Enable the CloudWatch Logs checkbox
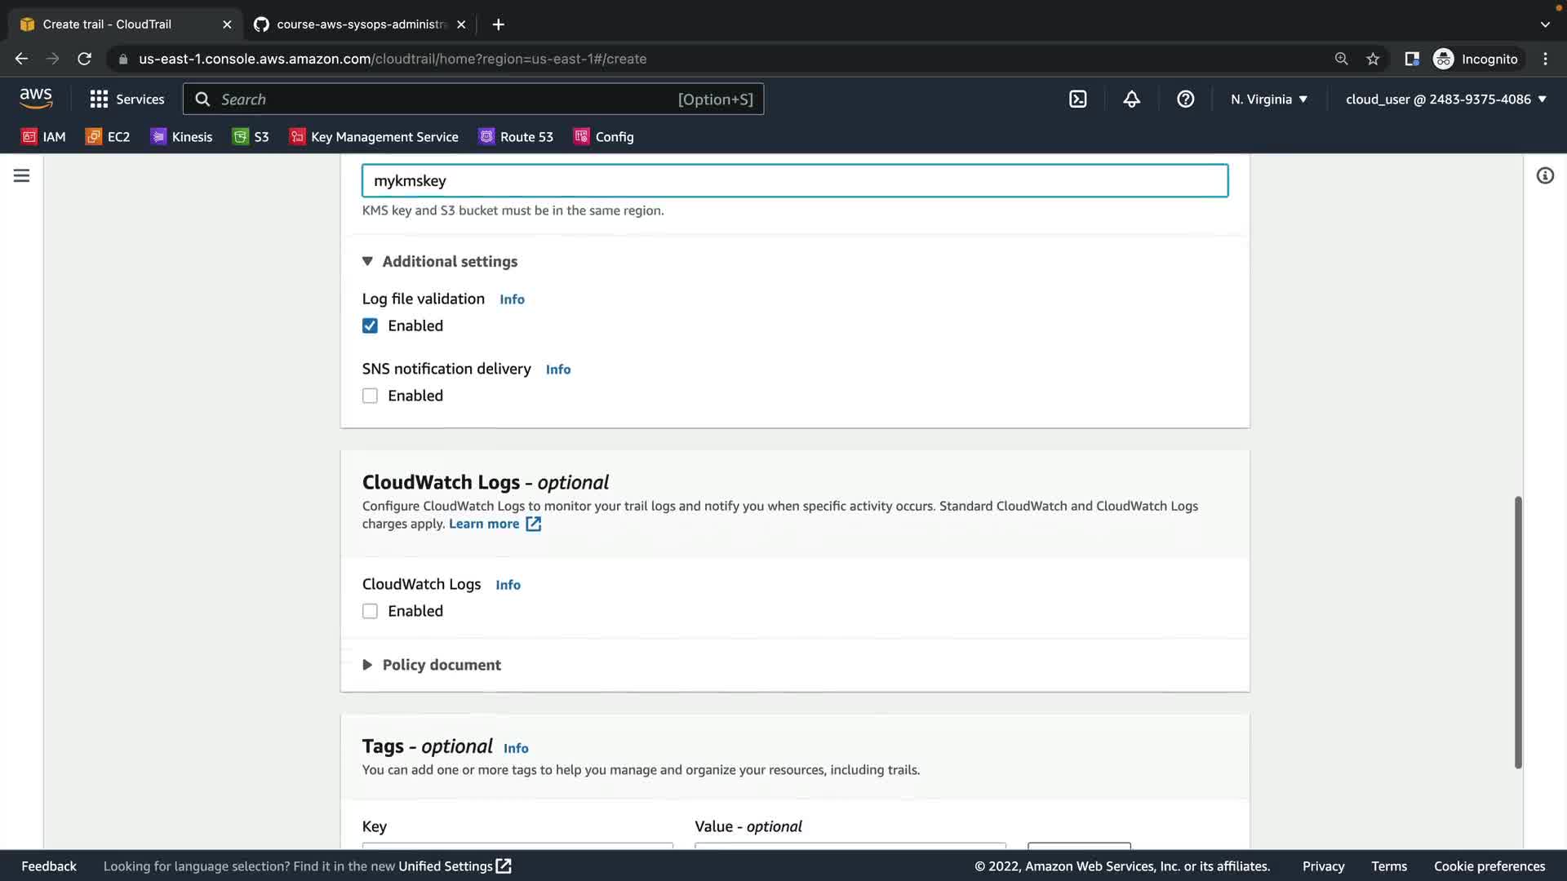1567x881 pixels. (x=370, y=611)
